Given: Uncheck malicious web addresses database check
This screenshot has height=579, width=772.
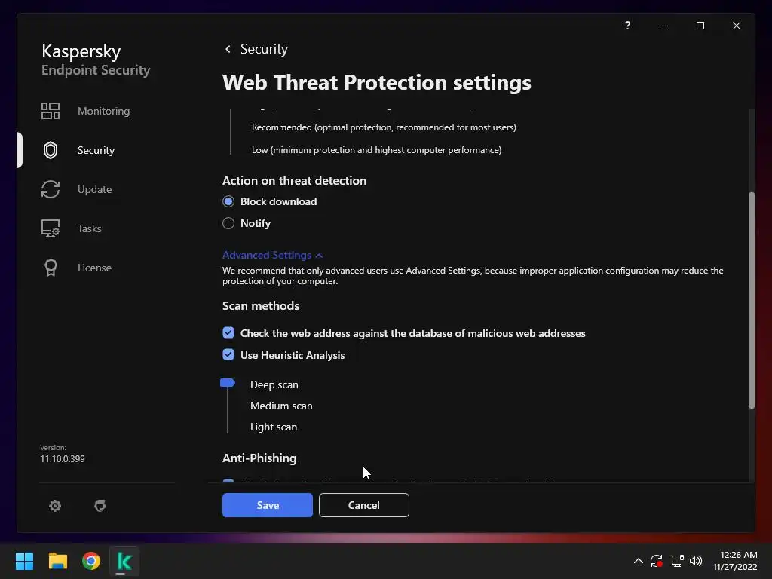Looking at the screenshot, I should (x=228, y=332).
